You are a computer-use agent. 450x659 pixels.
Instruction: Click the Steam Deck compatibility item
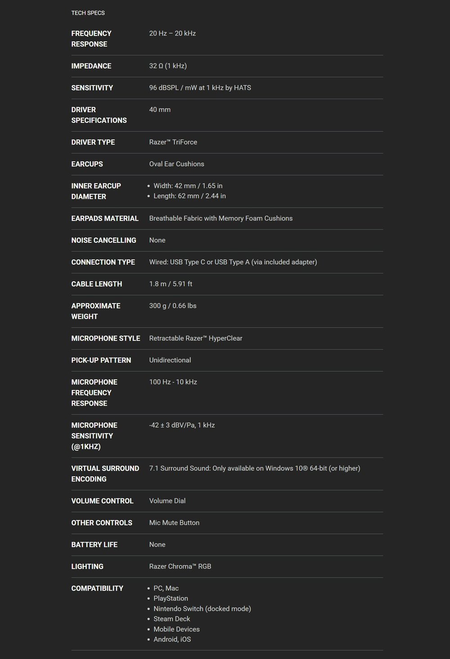172,619
